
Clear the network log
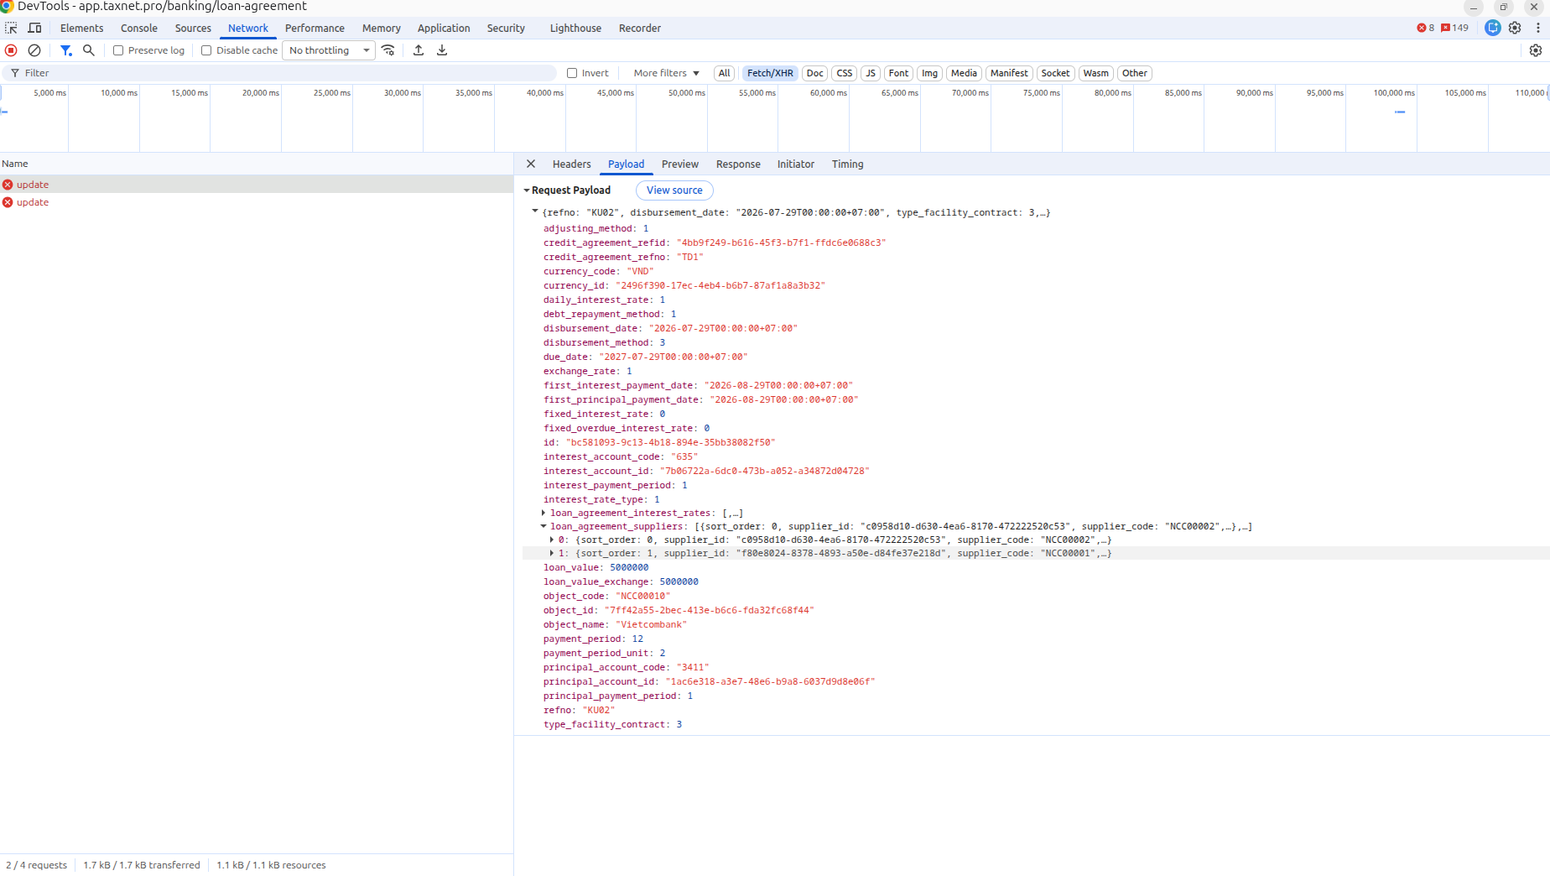tap(34, 50)
